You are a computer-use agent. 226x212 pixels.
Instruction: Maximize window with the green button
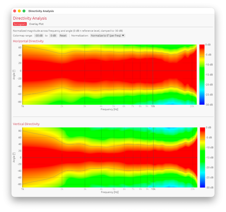point(24,11)
